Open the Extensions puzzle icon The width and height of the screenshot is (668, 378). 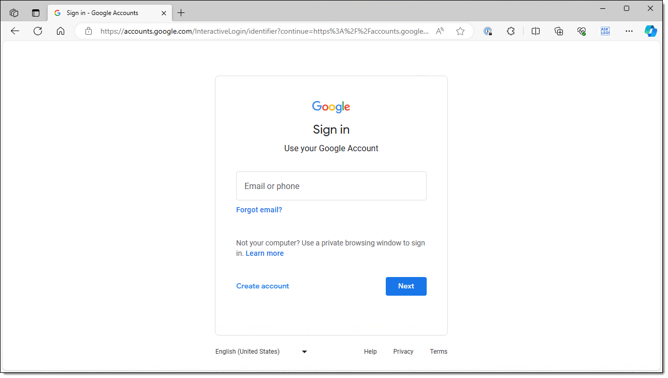(x=511, y=31)
